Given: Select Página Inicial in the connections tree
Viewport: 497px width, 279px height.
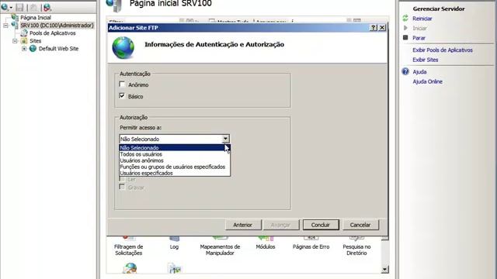Looking at the screenshot, I should click(36, 18).
